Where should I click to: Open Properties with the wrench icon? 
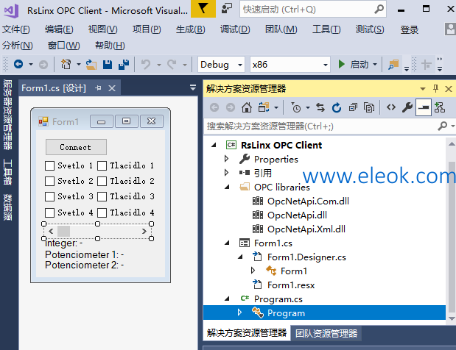pos(407,107)
